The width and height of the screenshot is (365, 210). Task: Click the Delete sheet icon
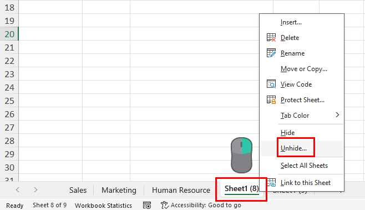pos(271,38)
